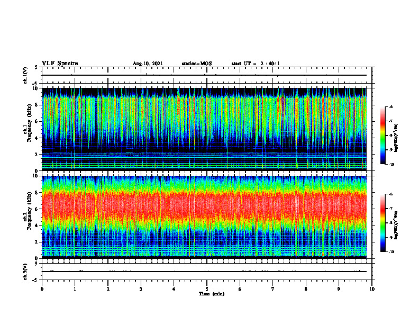
Task: Click time axis tick label "10"
Action: tap(372, 289)
